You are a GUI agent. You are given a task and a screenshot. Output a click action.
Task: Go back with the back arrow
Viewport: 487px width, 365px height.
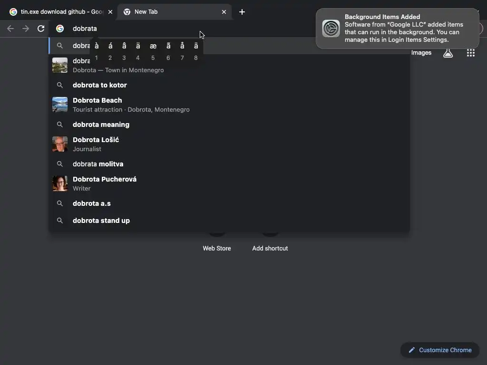click(10, 29)
